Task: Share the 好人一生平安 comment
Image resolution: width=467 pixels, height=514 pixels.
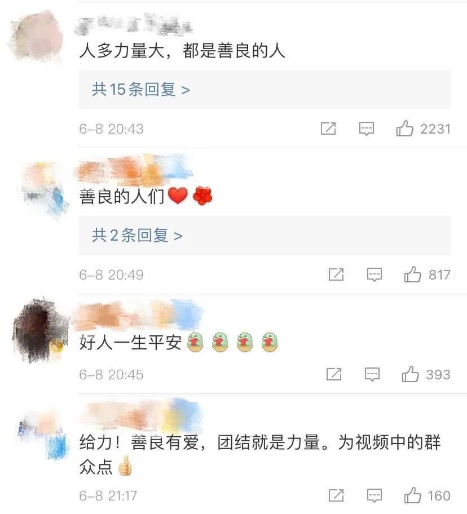Action: [334, 374]
